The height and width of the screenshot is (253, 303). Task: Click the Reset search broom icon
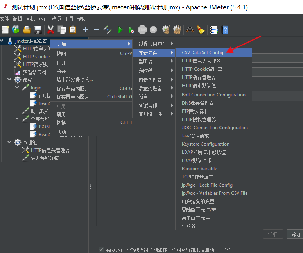tap(201, 30)
